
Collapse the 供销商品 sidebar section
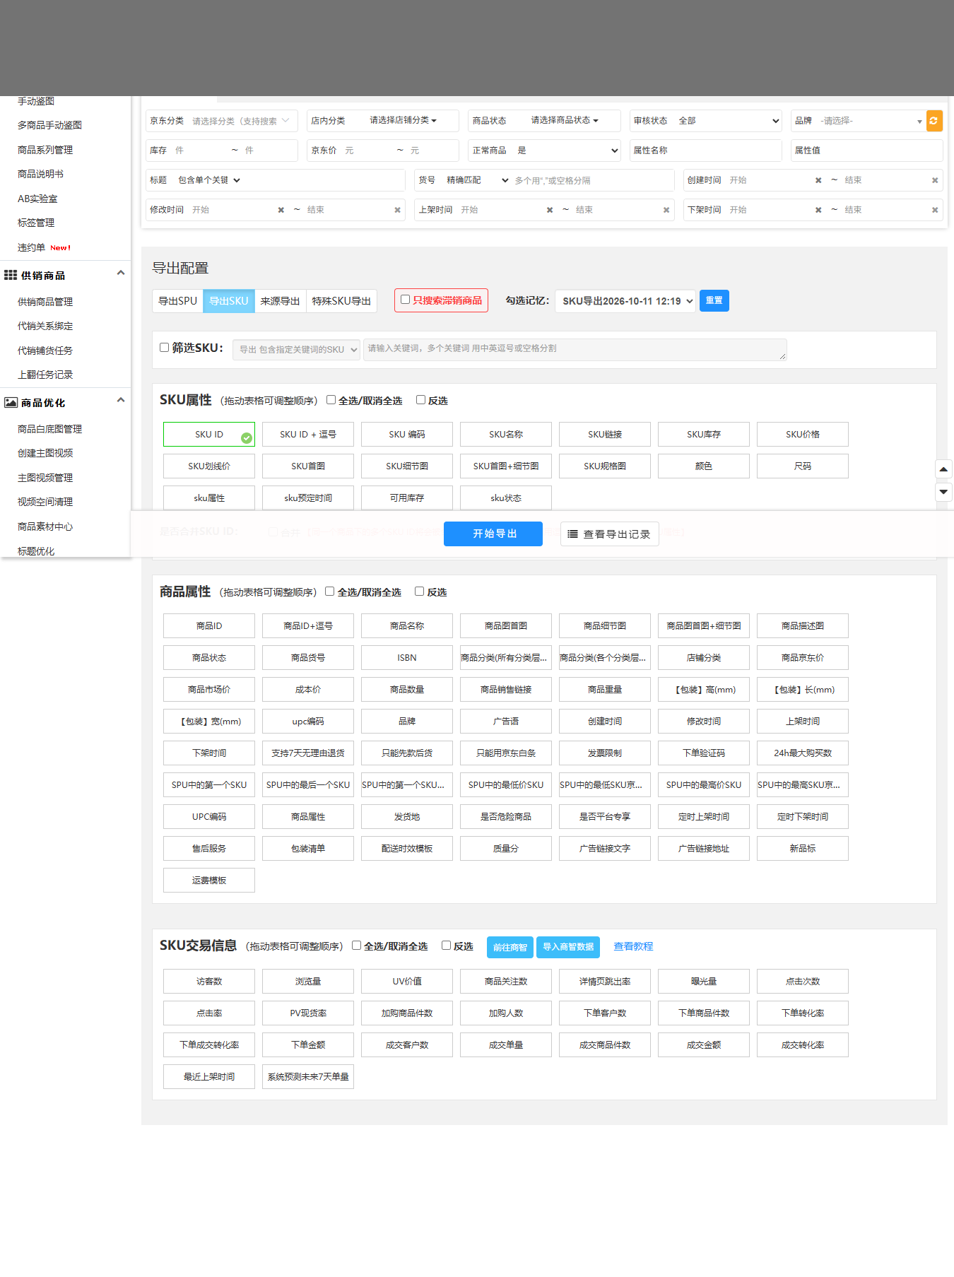pyautogui.click(x=121, y=273)
